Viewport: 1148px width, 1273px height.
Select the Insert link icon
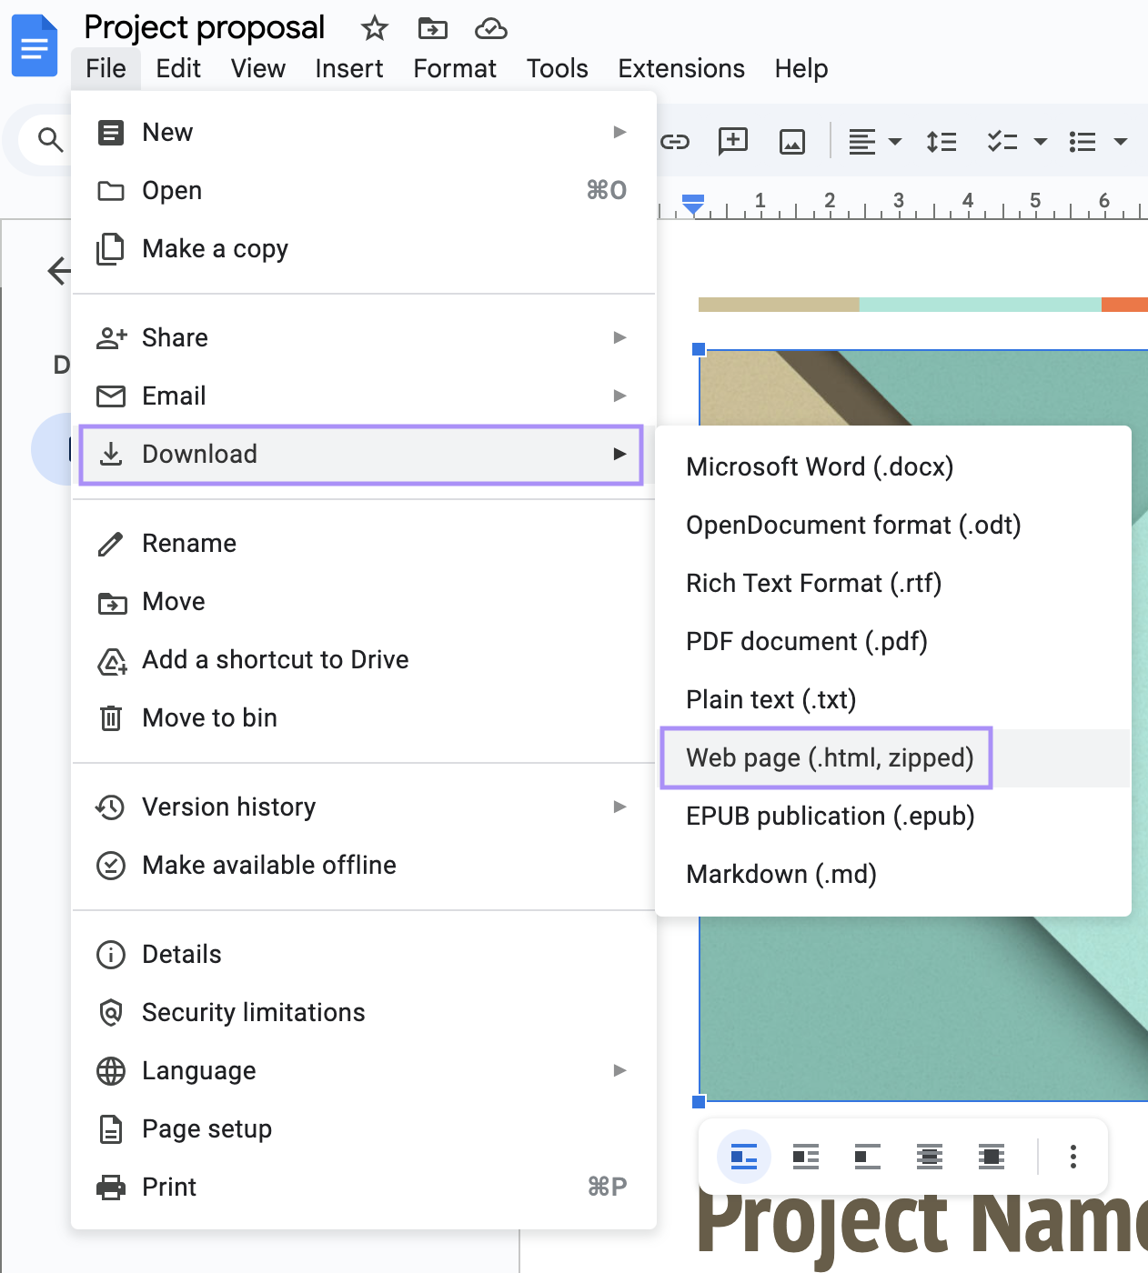point(675,141)
